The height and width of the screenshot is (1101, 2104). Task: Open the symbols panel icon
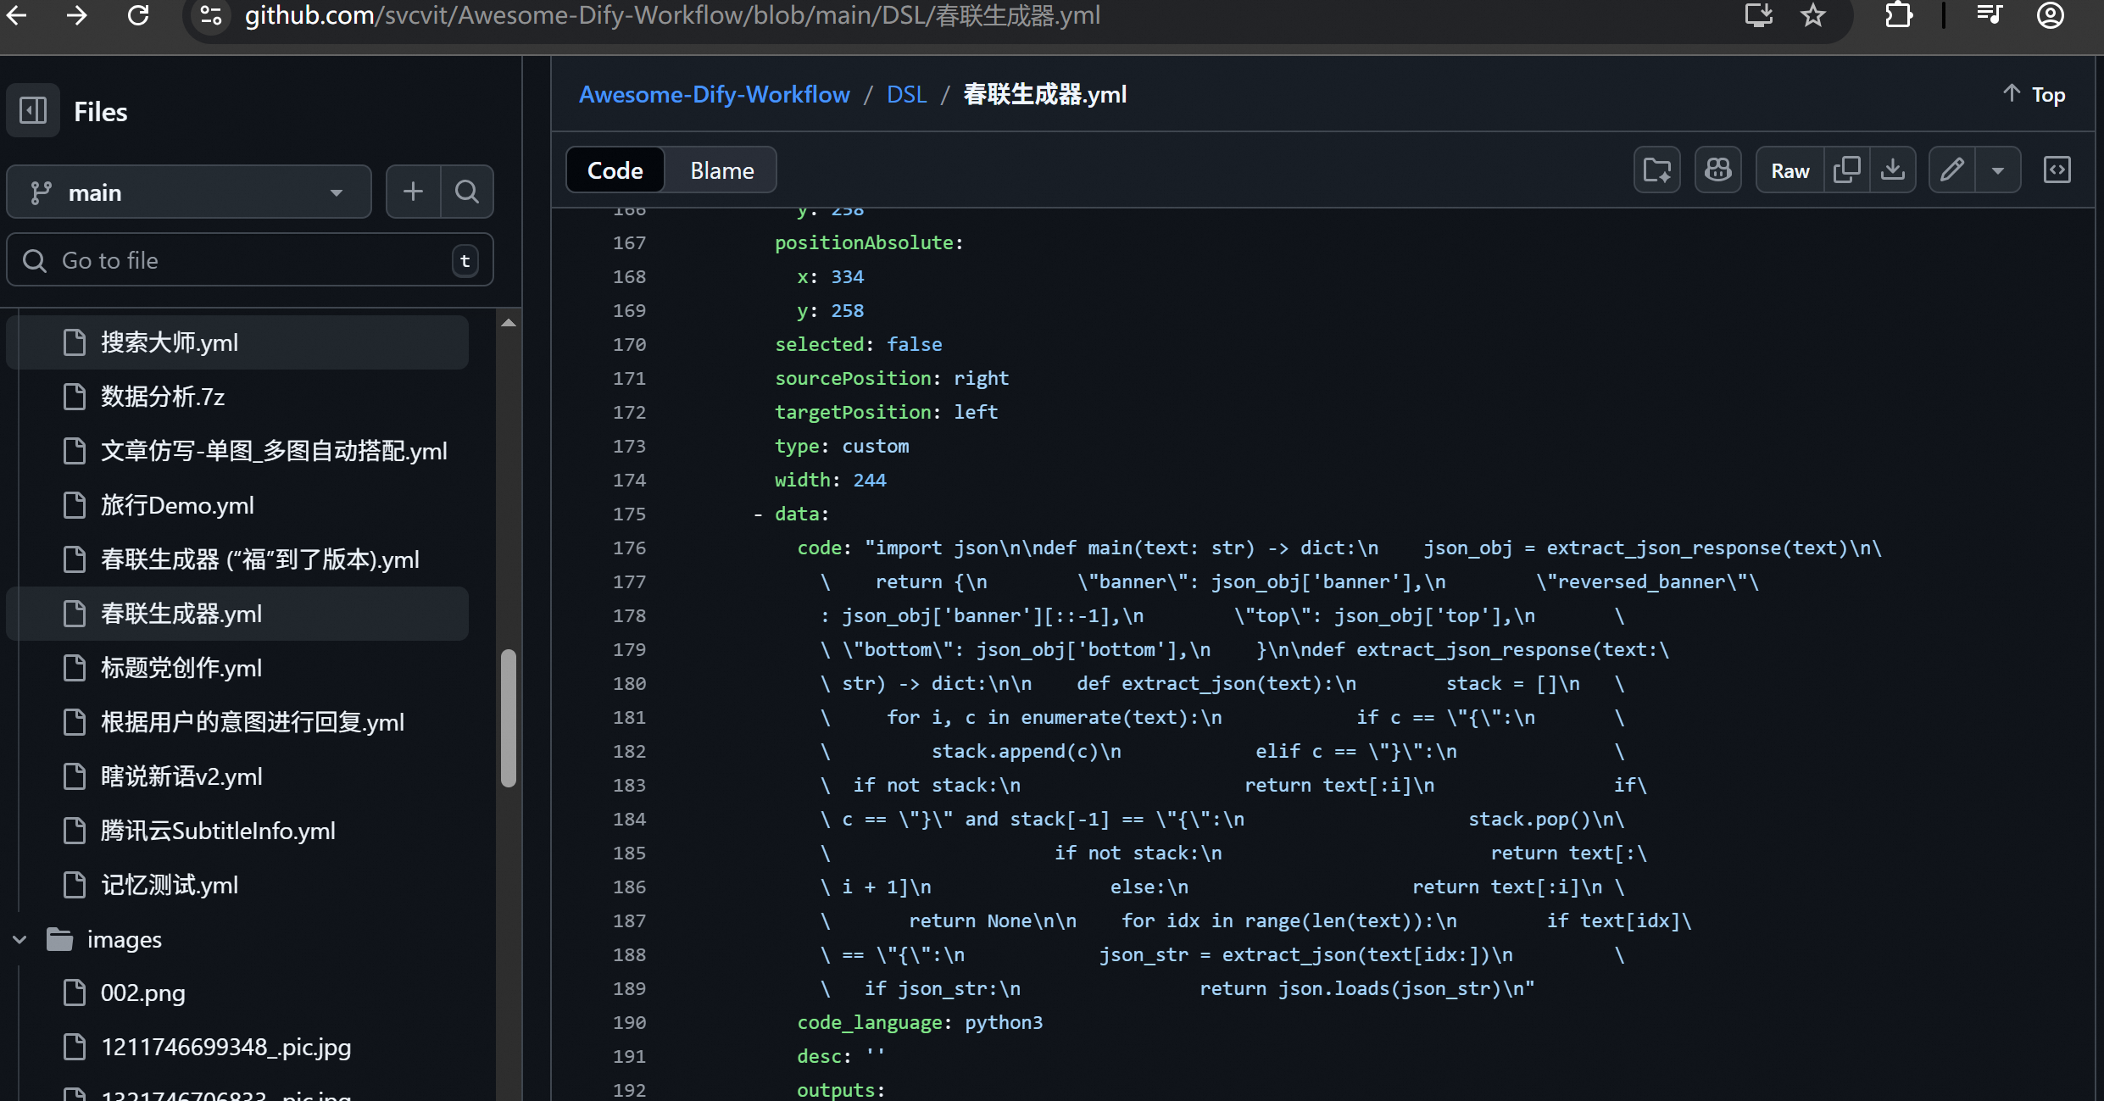pos(2057,170)
